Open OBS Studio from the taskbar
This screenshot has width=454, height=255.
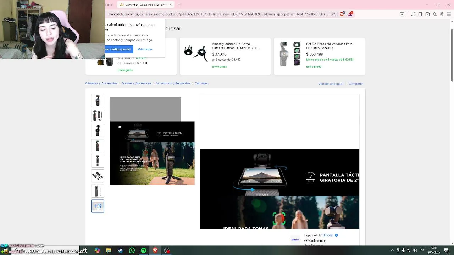point(167,250)
